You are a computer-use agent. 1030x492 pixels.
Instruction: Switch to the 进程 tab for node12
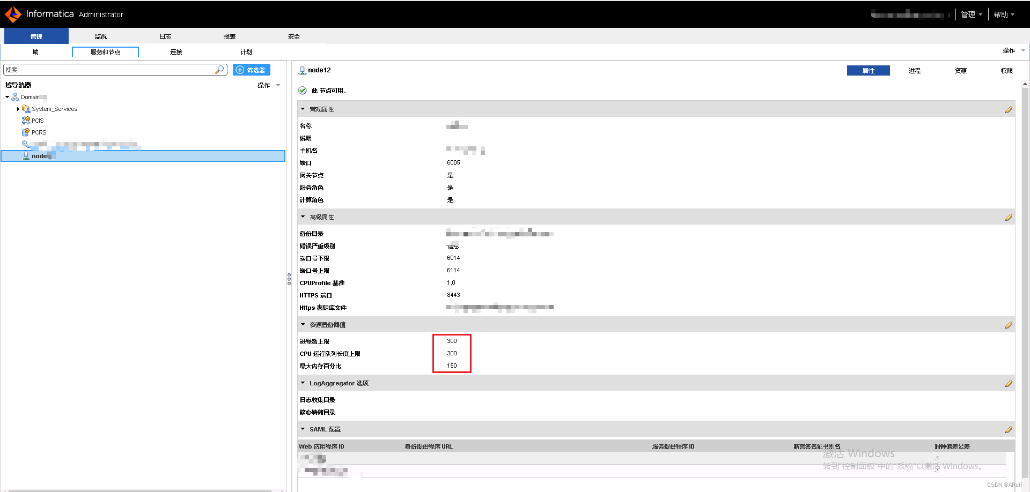point(915,70)
